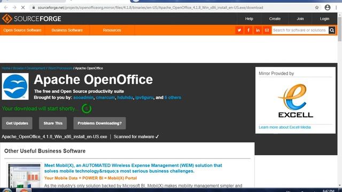
Task: Click the search magnifier button
Action: tap(332, 30)
